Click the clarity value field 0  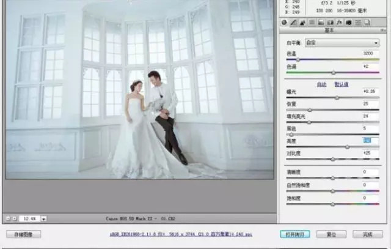370,172
